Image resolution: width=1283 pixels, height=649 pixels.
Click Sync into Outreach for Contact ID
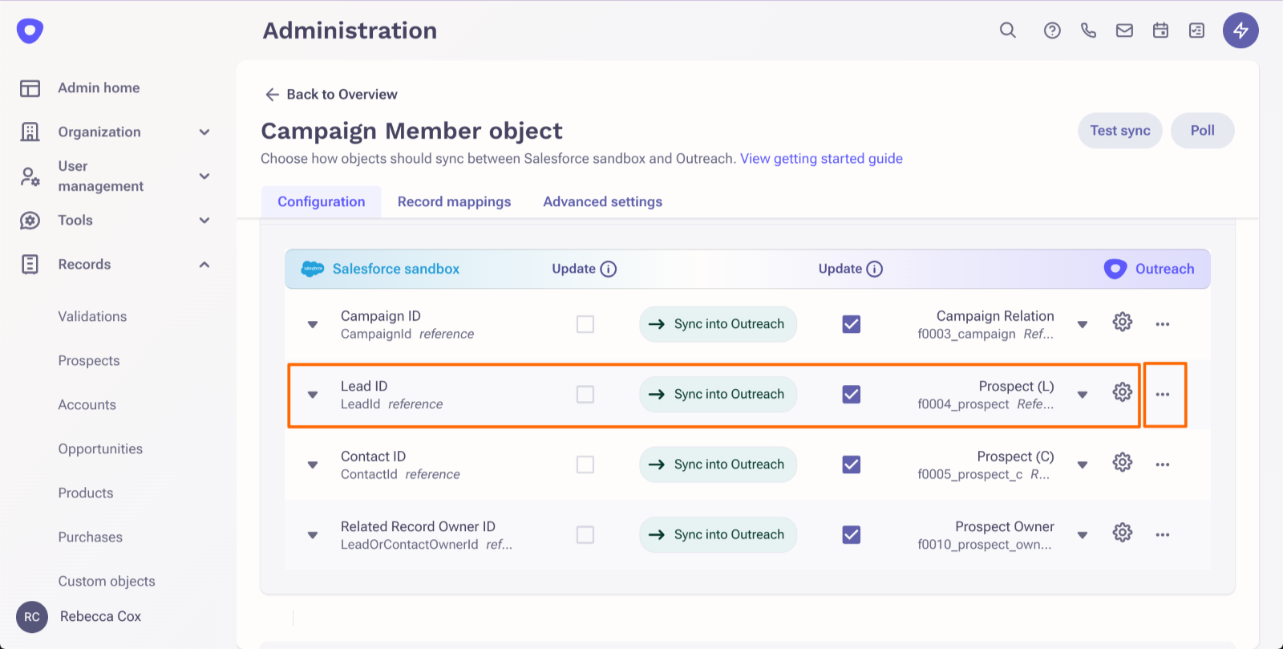[718, 464]
